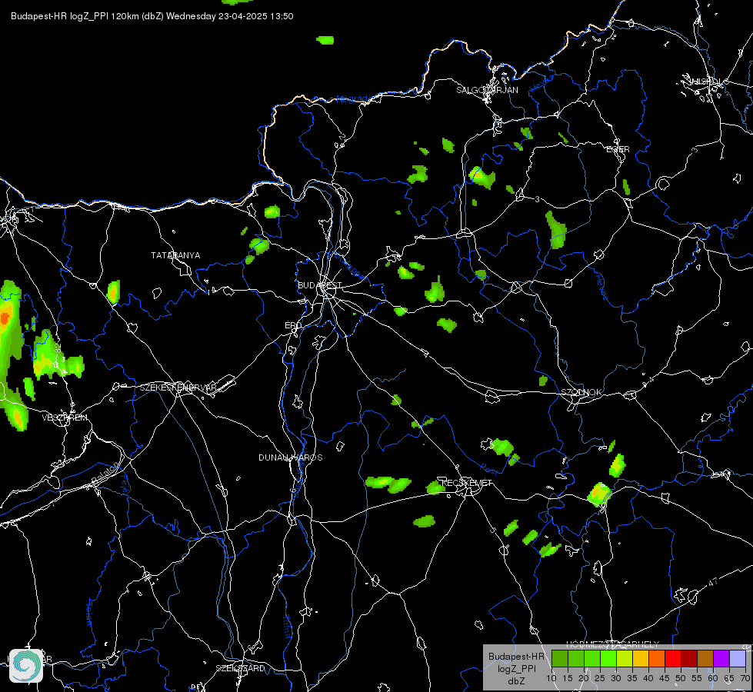Image resolution: width=753 pixels, height=692 pixels.
Task: Click the 'logZ_PPI' legend label
Action: point(516,669)
